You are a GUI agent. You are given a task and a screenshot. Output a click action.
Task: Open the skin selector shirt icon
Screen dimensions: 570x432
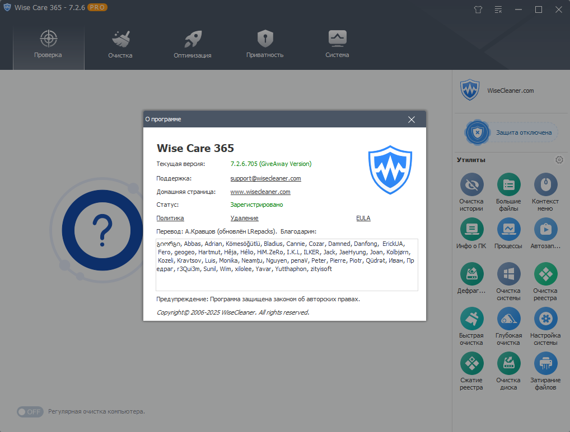tap(478, 10)
